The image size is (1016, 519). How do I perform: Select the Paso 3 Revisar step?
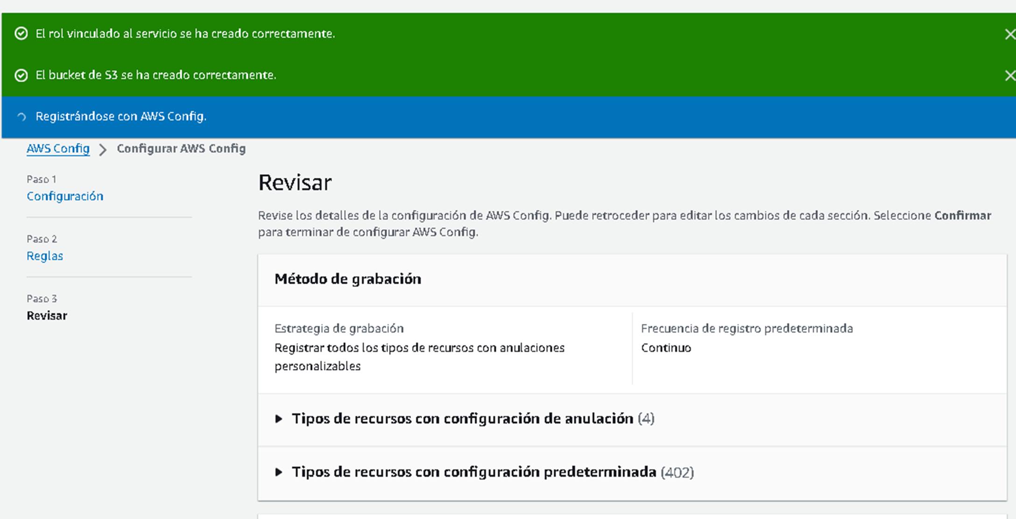[47, 316]
